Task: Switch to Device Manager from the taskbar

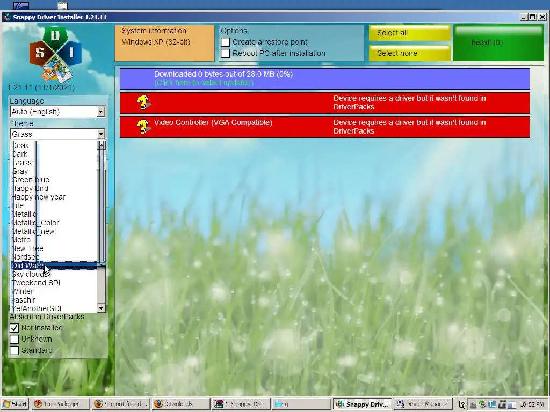Action: pyautogui.click(x=422, y=404)
